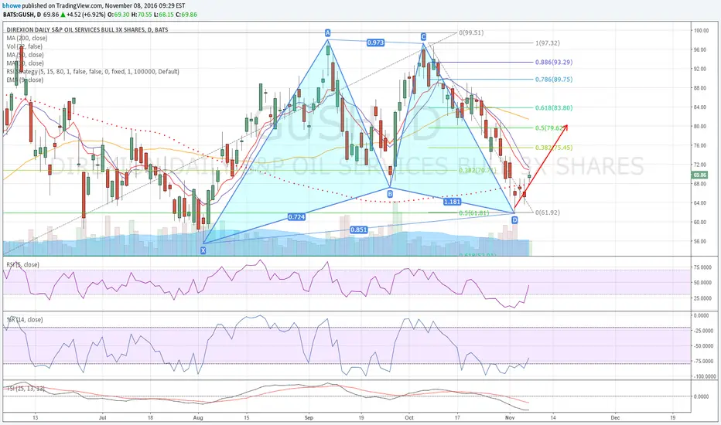The height and width of the screenshot is (425, 721).
Task: Click Dec on the time axis
Action: [615, 418]
